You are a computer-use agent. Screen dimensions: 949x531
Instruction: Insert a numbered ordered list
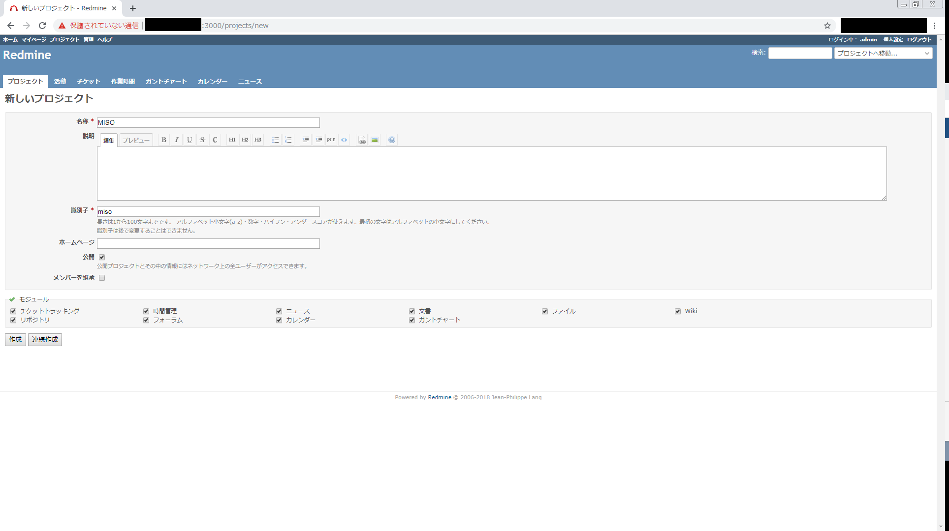288,140
